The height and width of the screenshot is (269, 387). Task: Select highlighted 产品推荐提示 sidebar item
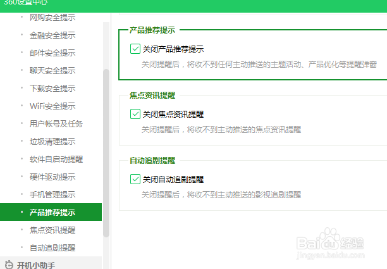tap(51, 212)
